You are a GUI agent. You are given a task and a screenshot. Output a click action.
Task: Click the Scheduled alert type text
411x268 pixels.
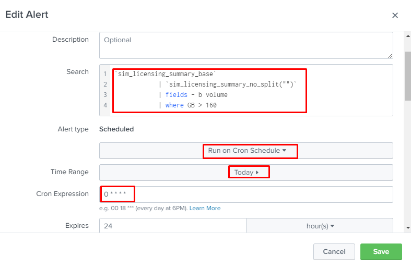[116, 129]
